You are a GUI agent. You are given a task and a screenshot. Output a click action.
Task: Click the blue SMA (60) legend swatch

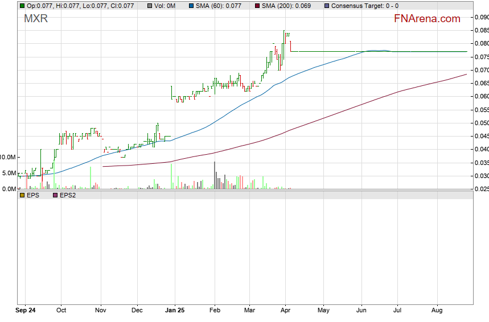point(191,6)
